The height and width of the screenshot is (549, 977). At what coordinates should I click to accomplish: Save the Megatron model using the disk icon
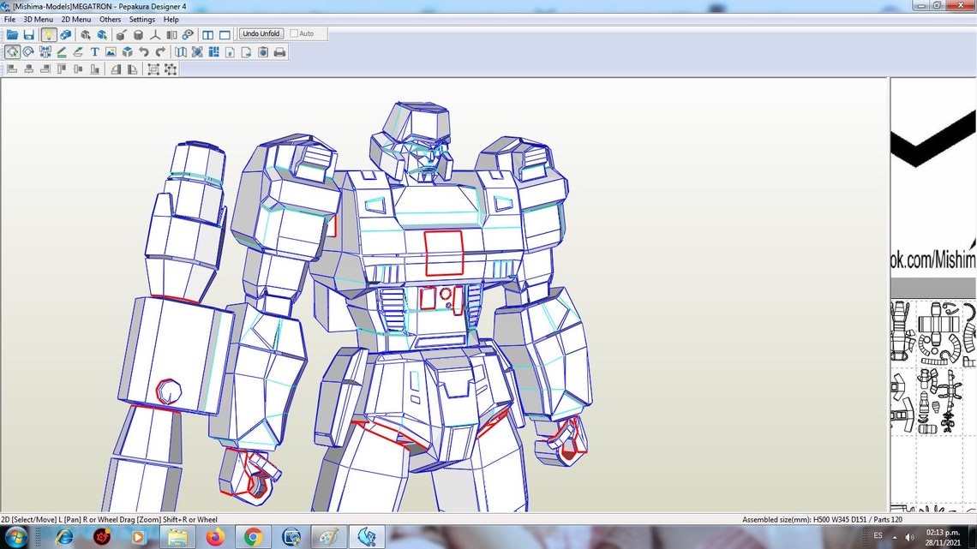tap(29, 34)
